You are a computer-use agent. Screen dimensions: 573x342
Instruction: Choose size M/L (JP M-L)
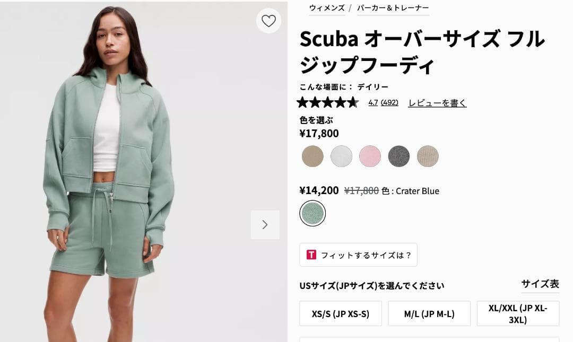point(429,313)
